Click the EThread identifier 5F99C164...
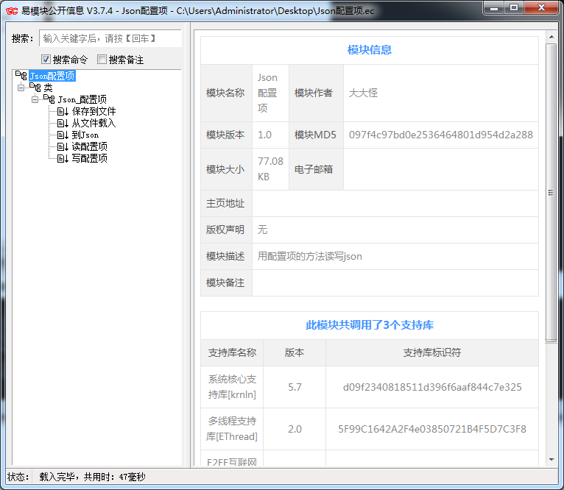Image resolution: width=564 pixels, height=490 pixels. click(432, 429)
